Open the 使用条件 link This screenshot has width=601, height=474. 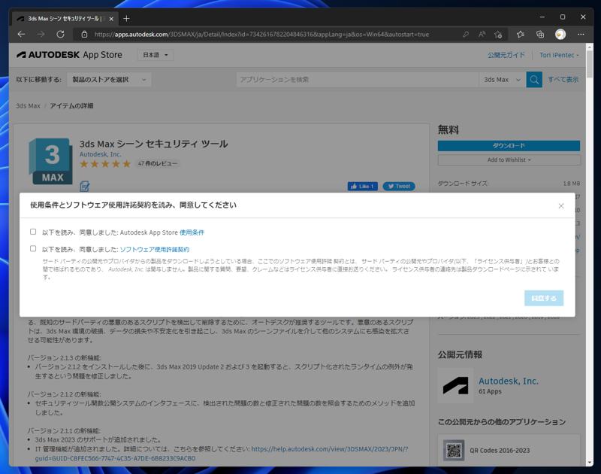coord(192,232)
